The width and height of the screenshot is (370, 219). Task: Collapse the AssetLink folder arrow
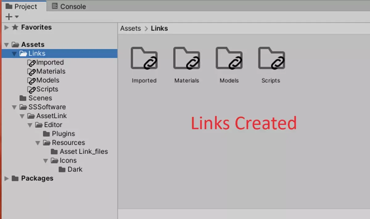22,116
